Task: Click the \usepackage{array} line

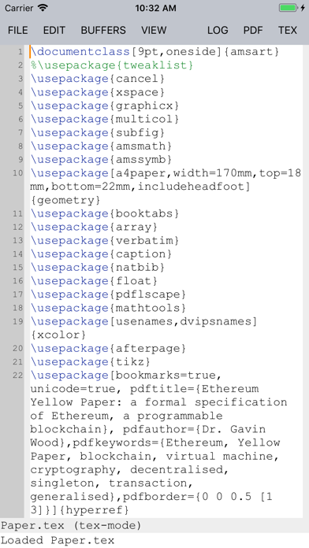Action: (94, 228)
